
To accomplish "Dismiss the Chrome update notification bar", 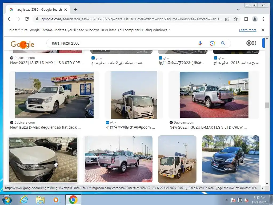I will click(263, 30).
